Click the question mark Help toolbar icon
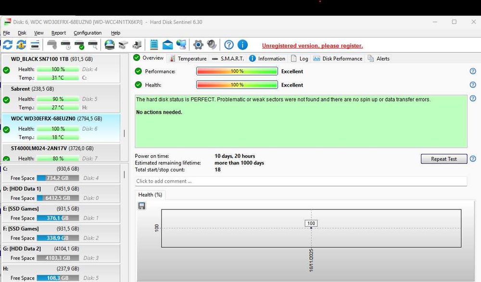This screenshot has width=481, height=282. point(229,45)
